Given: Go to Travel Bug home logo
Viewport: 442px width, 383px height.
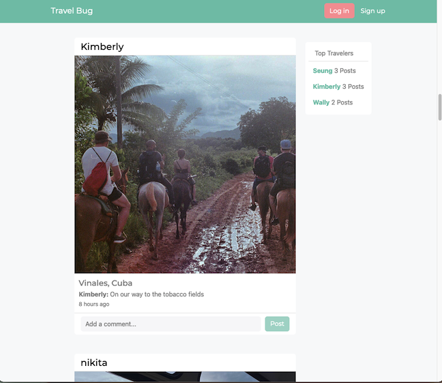Looking at the screenshot, I should [72, 11].
